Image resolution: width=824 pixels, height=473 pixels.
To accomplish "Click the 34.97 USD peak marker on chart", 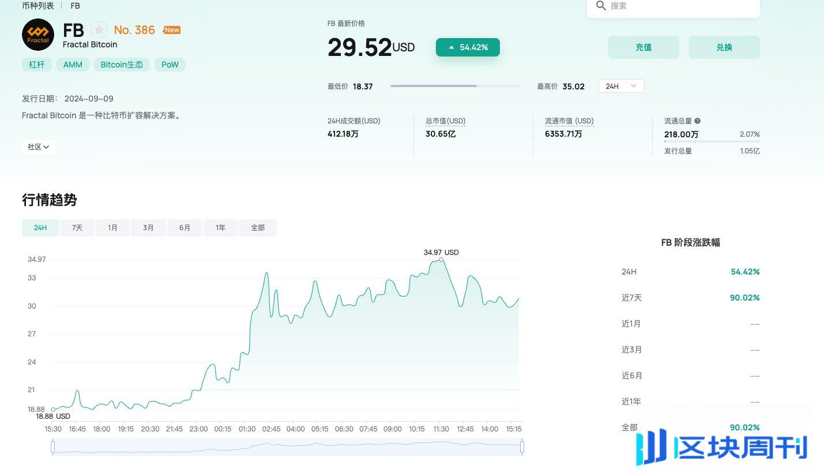I will [442, 260].
